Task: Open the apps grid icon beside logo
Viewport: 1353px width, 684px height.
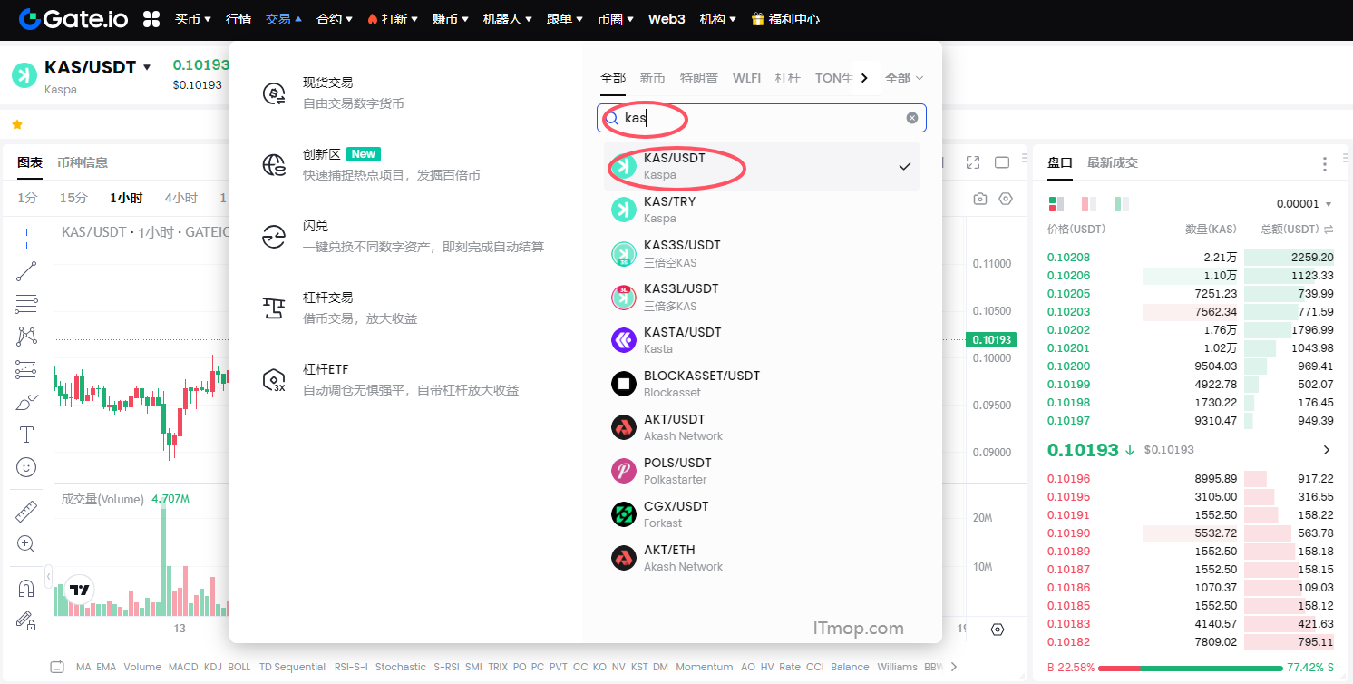Action: pyautogui.click(x=151, y=18)
